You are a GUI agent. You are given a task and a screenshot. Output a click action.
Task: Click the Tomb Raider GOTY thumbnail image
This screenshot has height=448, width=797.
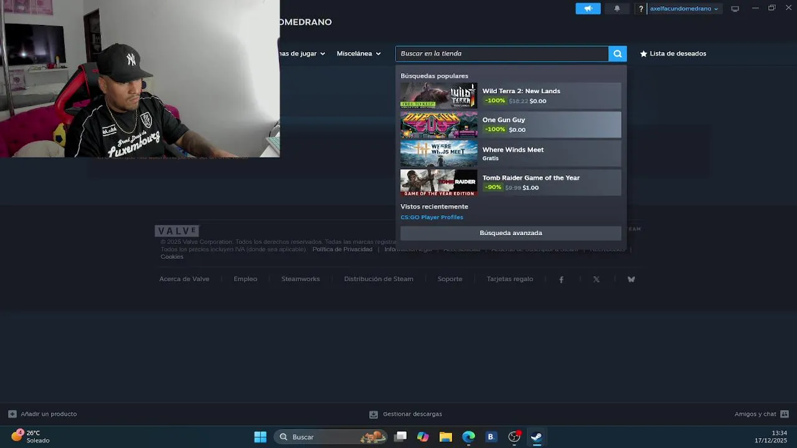(439, 182)
